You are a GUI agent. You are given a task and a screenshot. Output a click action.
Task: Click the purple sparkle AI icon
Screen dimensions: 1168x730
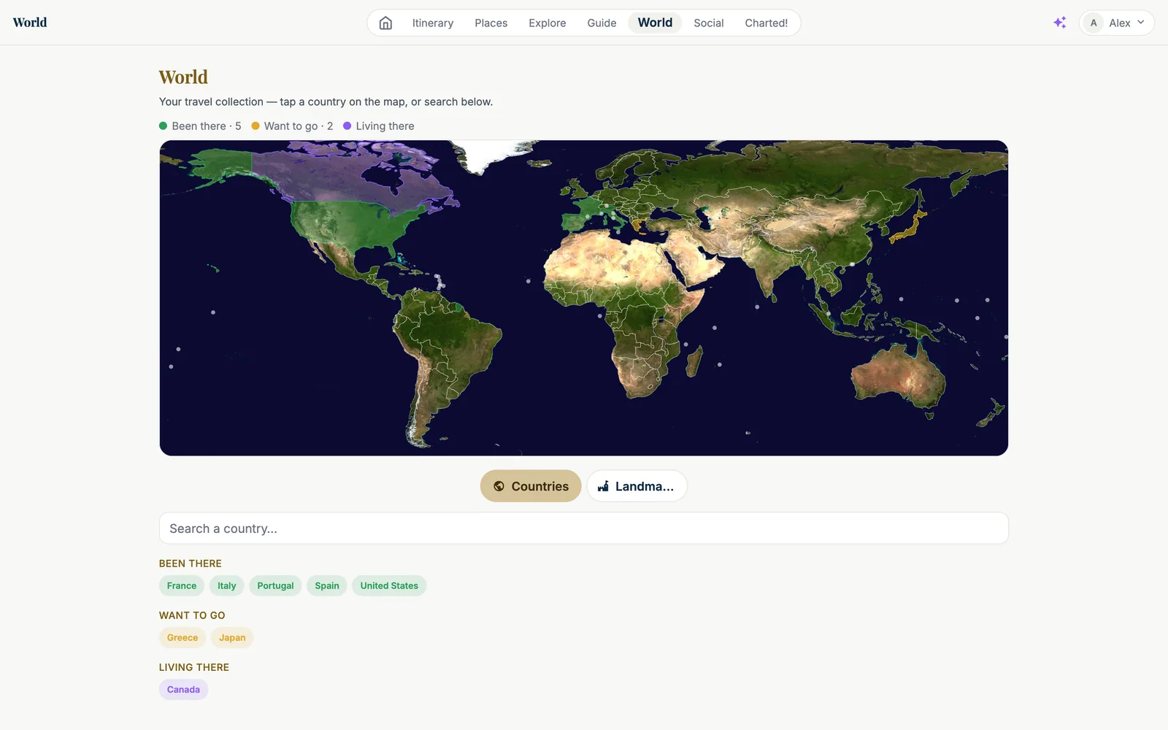1059,23
